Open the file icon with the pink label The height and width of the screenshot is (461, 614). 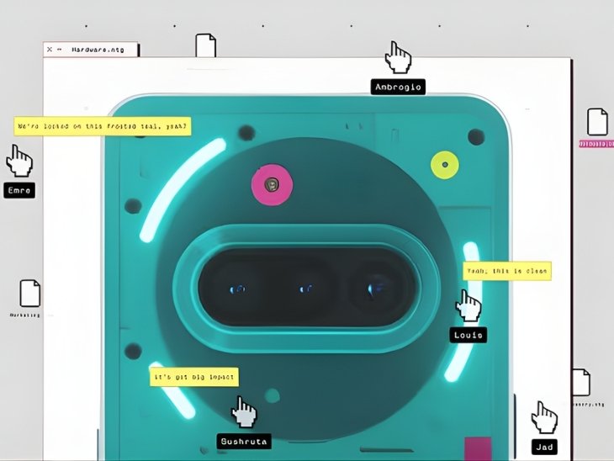pos(596,123)
